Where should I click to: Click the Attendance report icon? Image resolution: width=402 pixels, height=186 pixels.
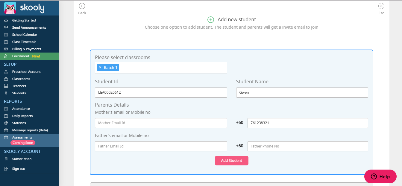pos(6,109)
